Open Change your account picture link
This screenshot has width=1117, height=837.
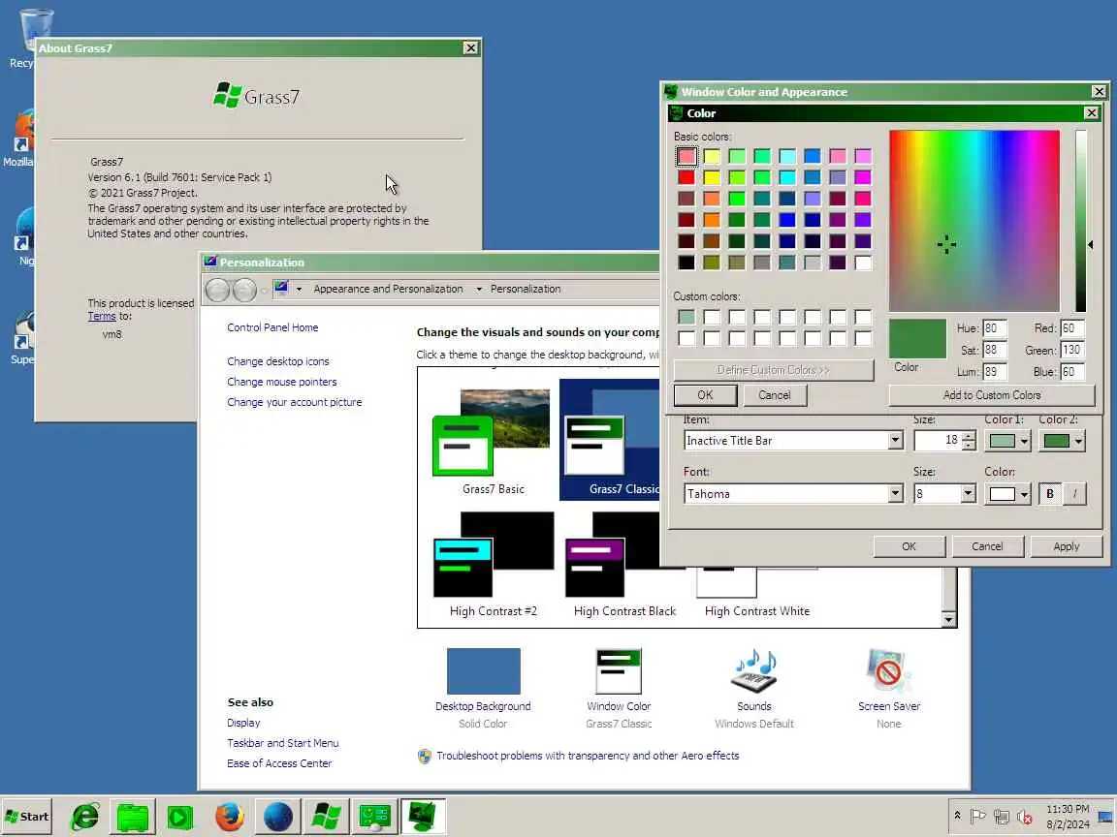pos(294,402)
